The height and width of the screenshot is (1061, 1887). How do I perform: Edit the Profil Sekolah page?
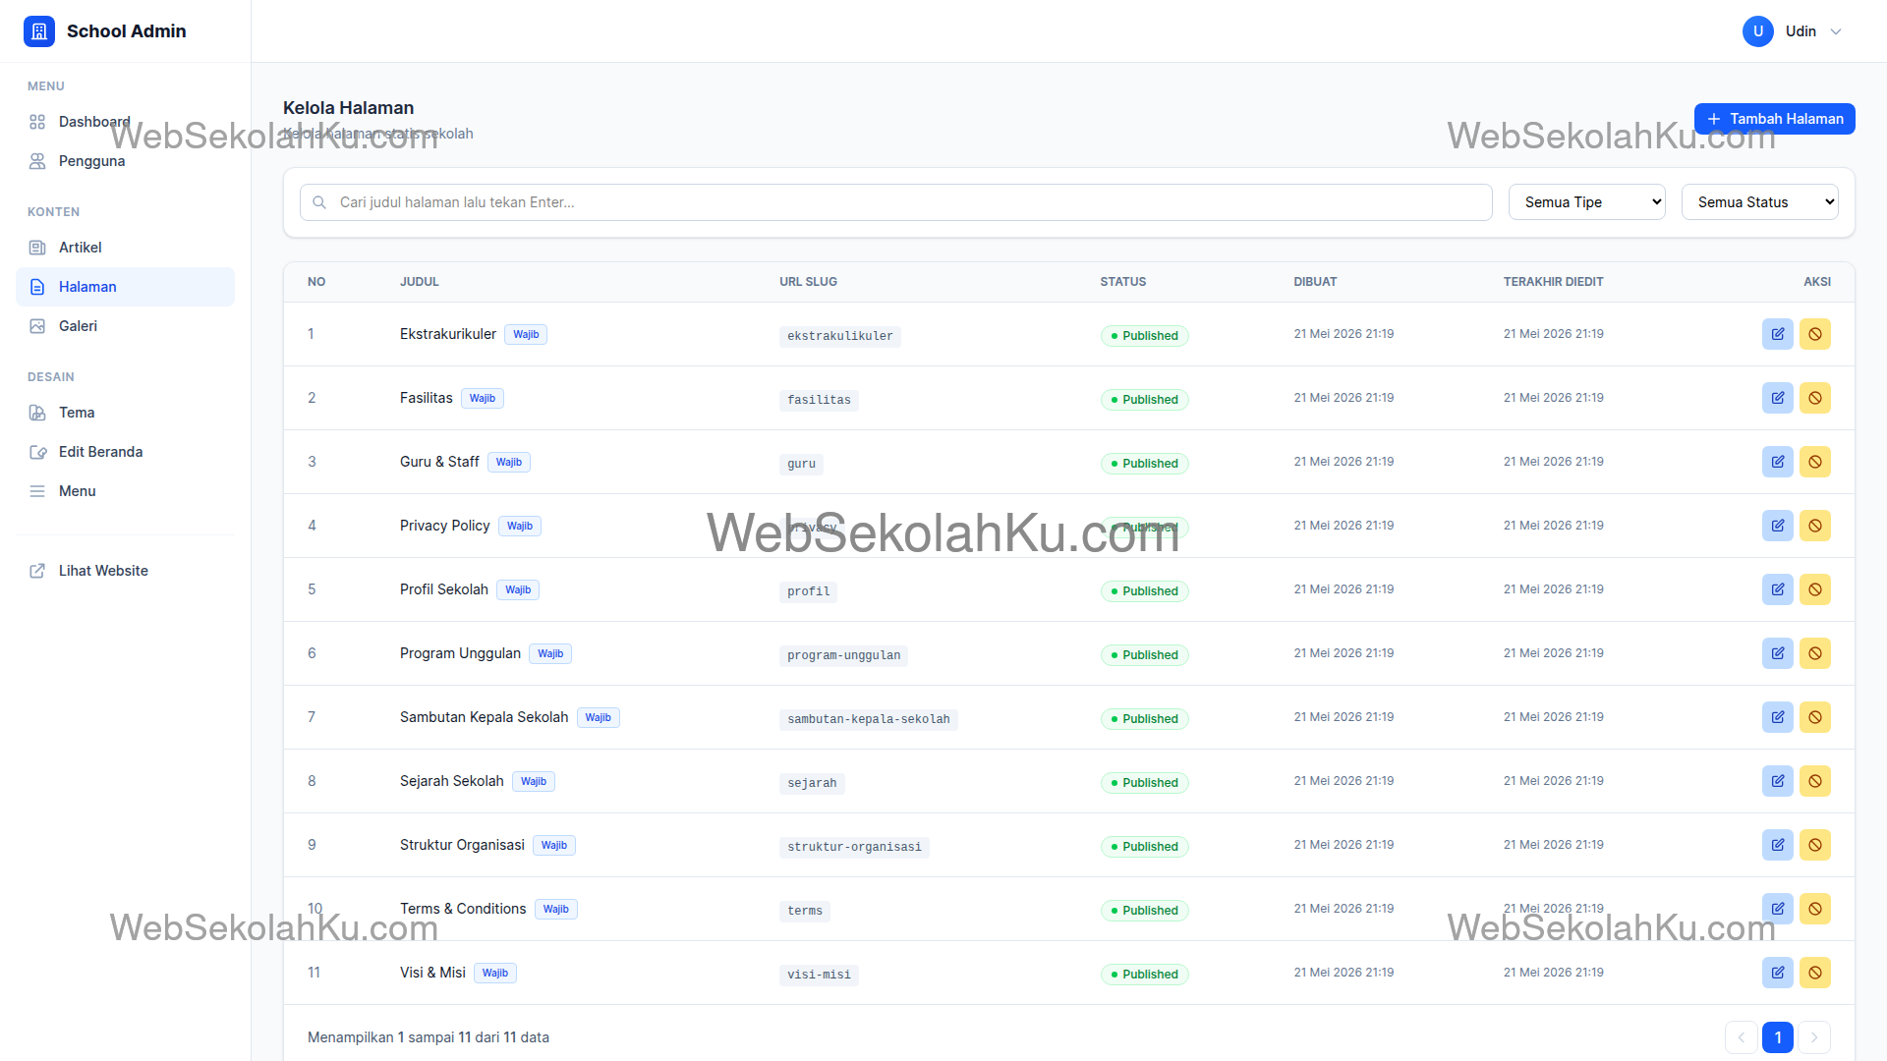1778,589
